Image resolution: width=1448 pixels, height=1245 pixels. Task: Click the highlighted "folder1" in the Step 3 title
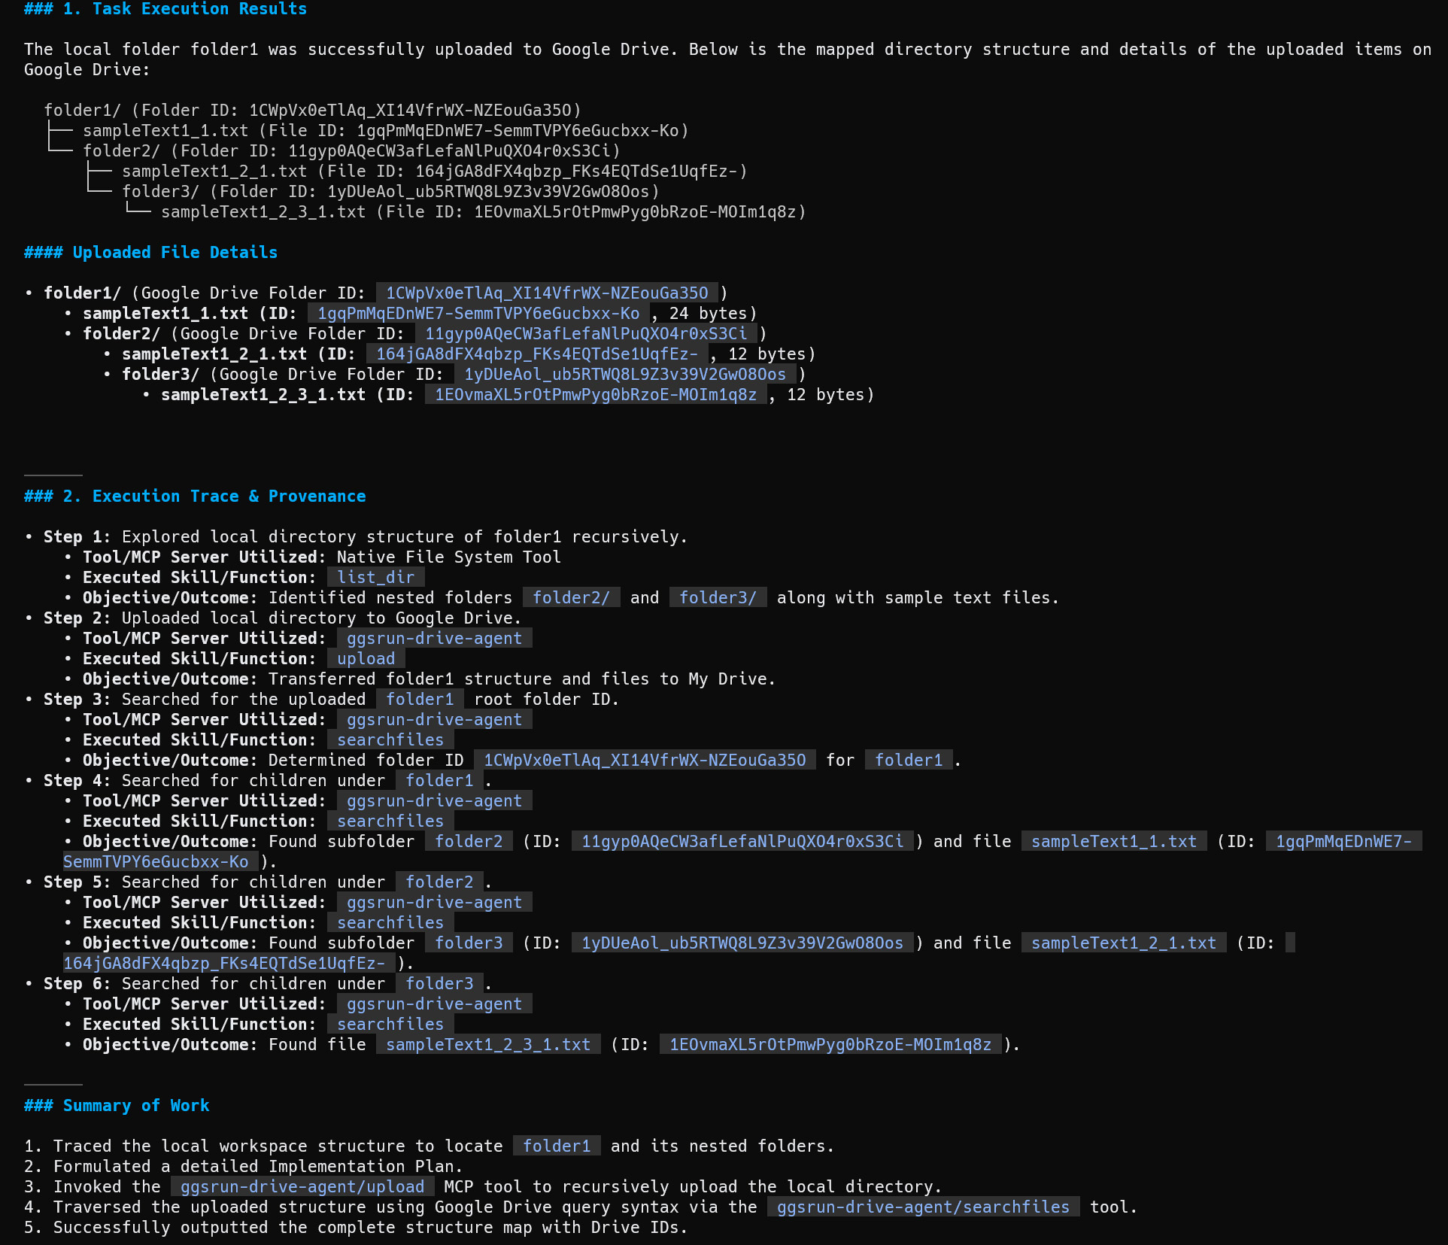click(x=420, y=700)
